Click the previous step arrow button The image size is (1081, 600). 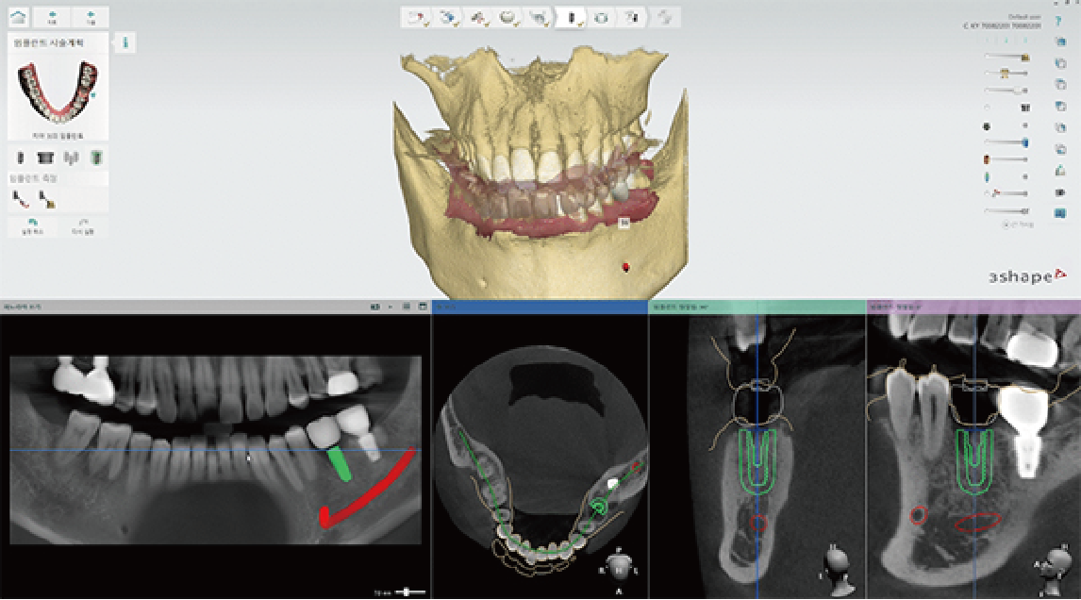pyautogui.click(x=53, y=17)
